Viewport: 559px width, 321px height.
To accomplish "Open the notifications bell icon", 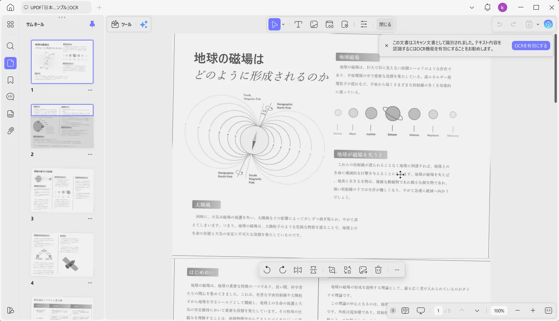I will click(x=487, y=7).
